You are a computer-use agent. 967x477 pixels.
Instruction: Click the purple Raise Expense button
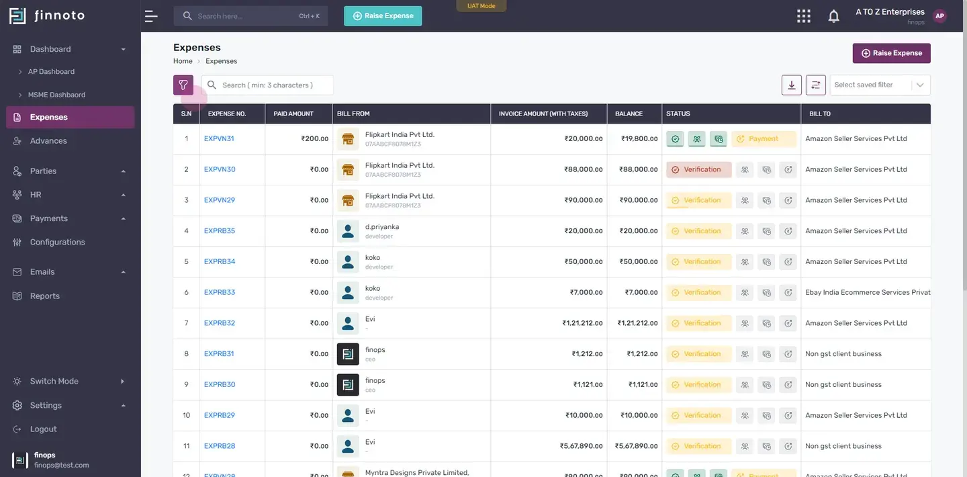click(891, 53)
